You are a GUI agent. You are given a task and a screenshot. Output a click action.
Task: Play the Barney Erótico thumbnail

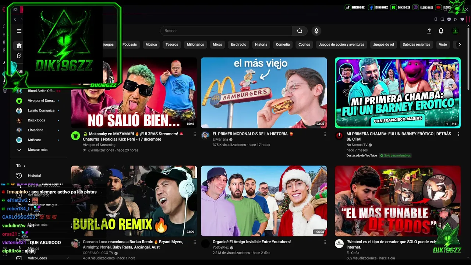pyautogui.click(x=398, y=92)
